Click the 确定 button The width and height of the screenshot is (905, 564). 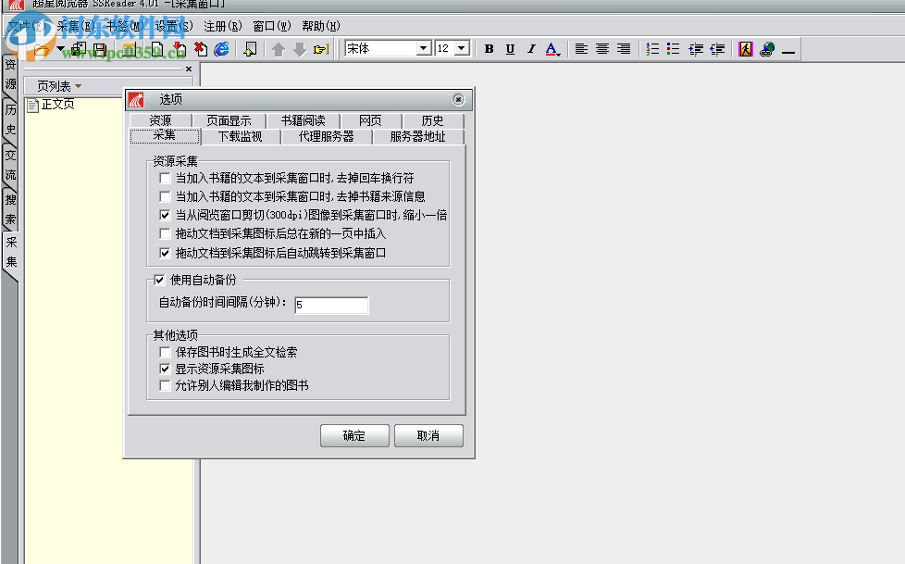[x=354, y=435]
